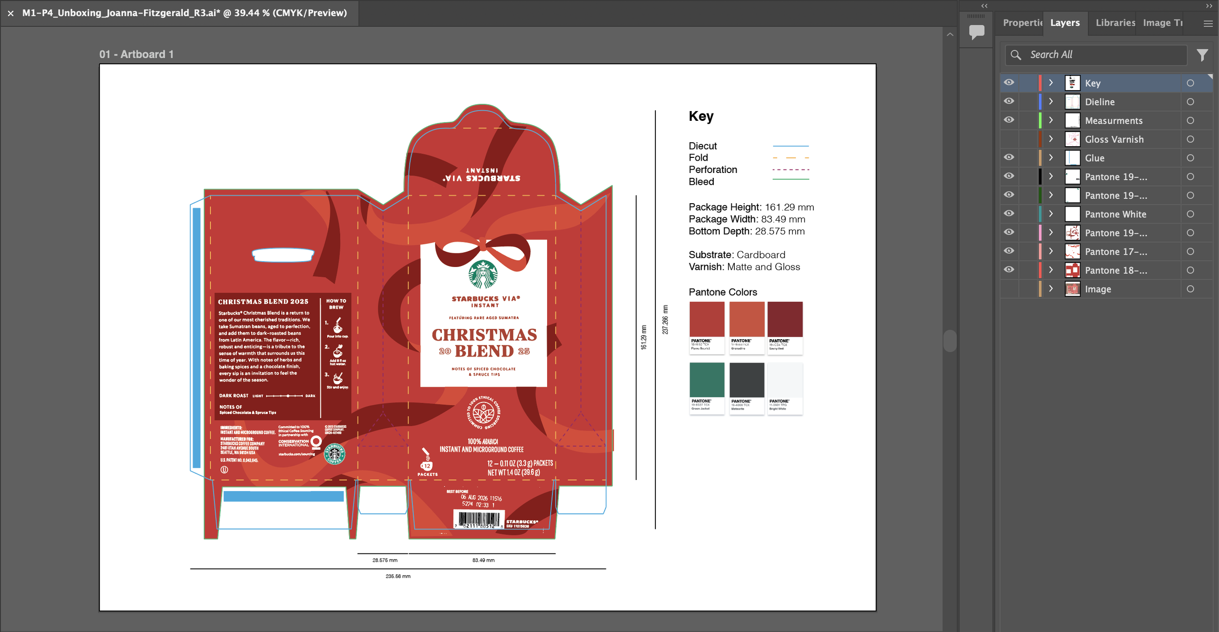Click the magnifier icon in Search All
The width and height of the screenshot is (1219, 632).
click(x=1016, y=55)
